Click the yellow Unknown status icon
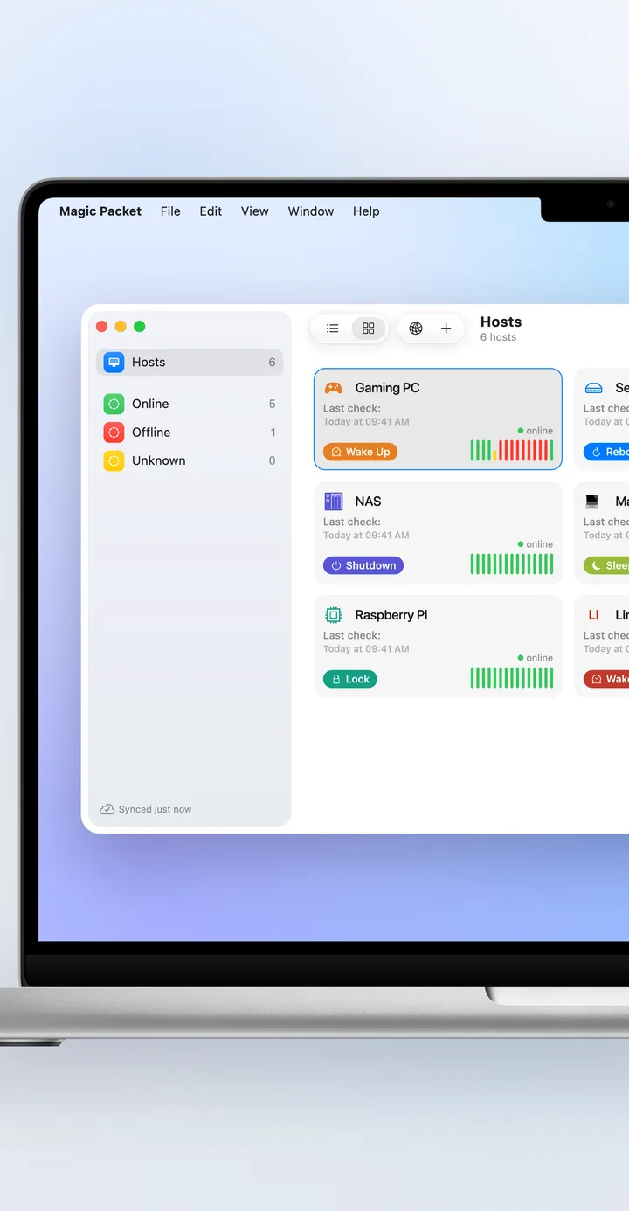 [114, 460]
